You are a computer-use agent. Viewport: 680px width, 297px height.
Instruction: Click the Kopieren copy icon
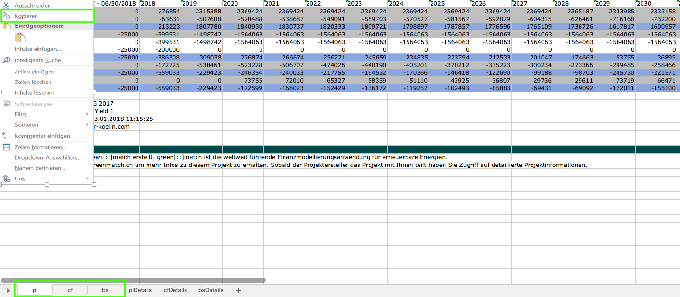click(6, 16)
